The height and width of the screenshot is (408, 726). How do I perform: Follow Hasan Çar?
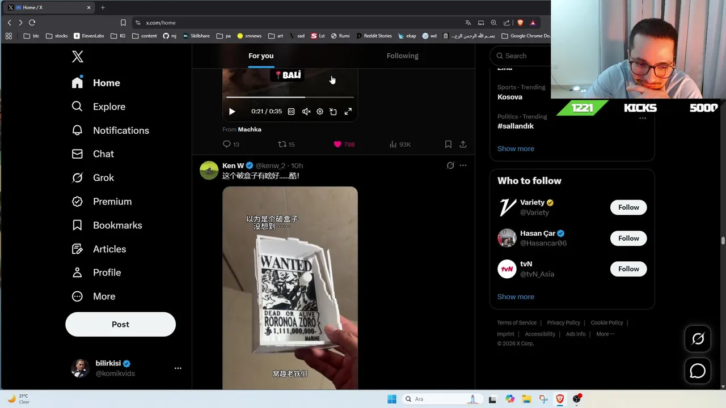coord(628,239)
